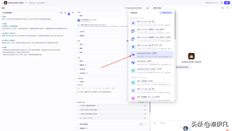This screenshot has height=131, width=232.
Task: Choose the DeepSeek-V3-0324 model
Action: tap(151, 71)
